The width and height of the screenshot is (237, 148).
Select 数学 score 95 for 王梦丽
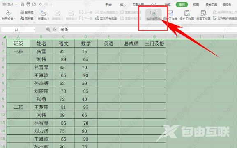click(x=86, y=107)
